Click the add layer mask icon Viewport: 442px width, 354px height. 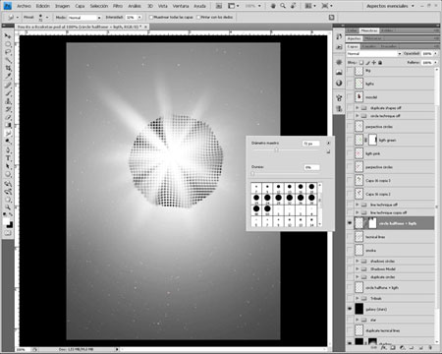click(x=393, y=348)
